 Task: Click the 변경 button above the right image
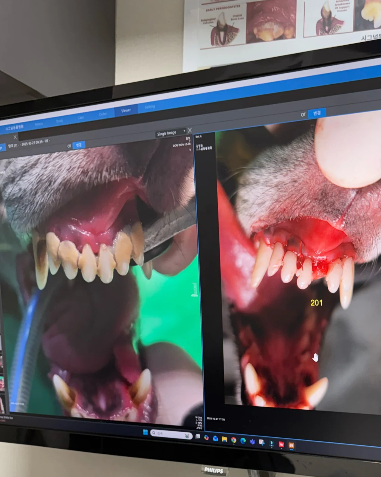[317, 113]
